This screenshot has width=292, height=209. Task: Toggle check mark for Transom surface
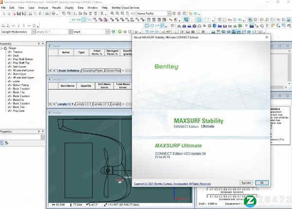pyautogui.click(x=10, y=52)
